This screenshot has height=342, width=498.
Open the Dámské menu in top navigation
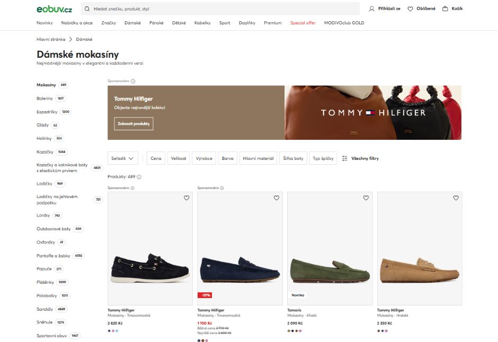pyautogui.click(x=132, y=23)
